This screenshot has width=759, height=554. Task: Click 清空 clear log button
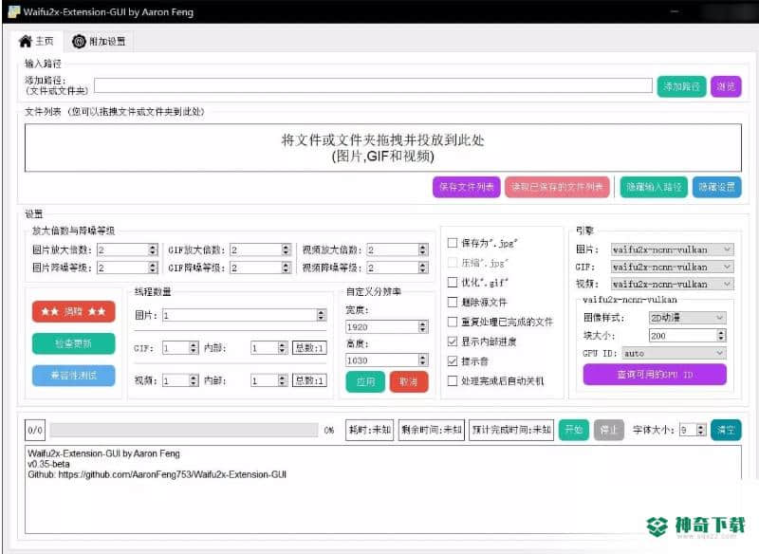pos(726,430)
